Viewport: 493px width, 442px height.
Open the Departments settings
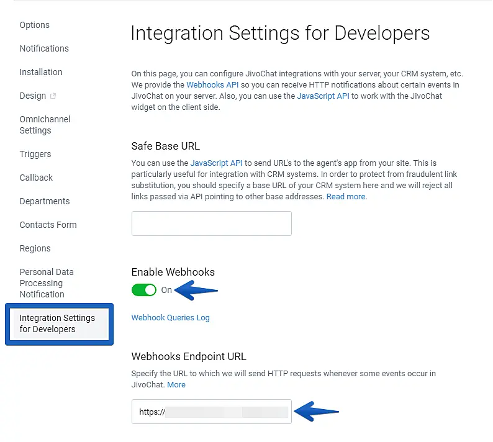[x=45, y=201]
